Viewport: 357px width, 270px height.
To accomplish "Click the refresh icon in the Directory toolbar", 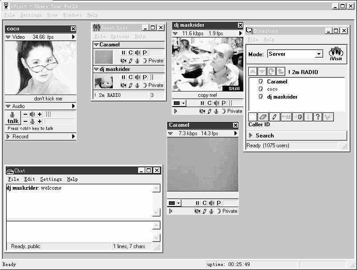I will (x=272, y=72).
